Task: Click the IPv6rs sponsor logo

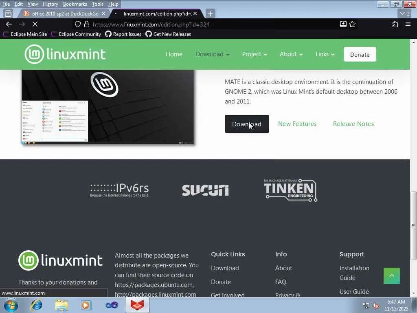Action: [x=119, y=190]
